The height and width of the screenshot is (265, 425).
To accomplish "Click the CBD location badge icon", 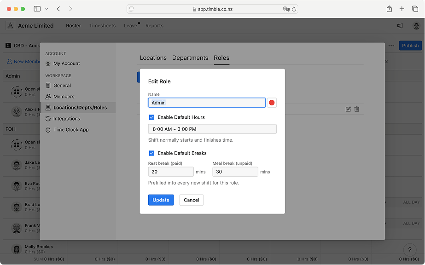I will 8,46.
